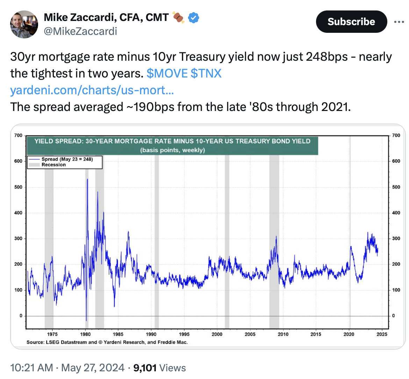Click the blue Spread line legend swatch

click(34, 159)
